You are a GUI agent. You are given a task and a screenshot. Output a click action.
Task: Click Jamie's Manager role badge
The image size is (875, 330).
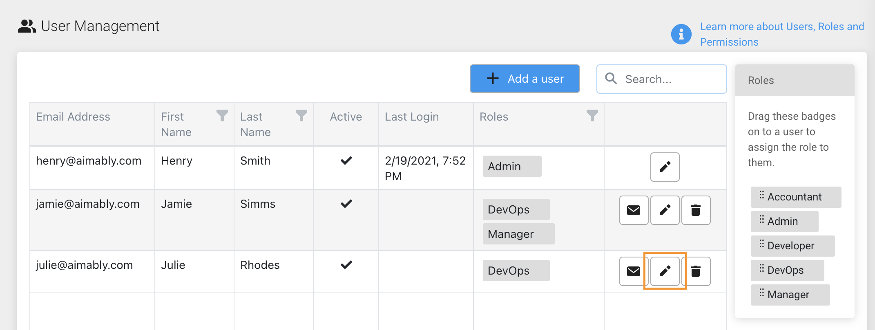point(518,234)
